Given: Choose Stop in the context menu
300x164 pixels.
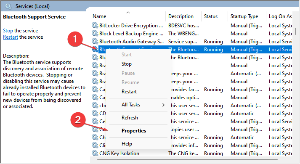Looking at the screenshot, I should [x=127, y=64].
